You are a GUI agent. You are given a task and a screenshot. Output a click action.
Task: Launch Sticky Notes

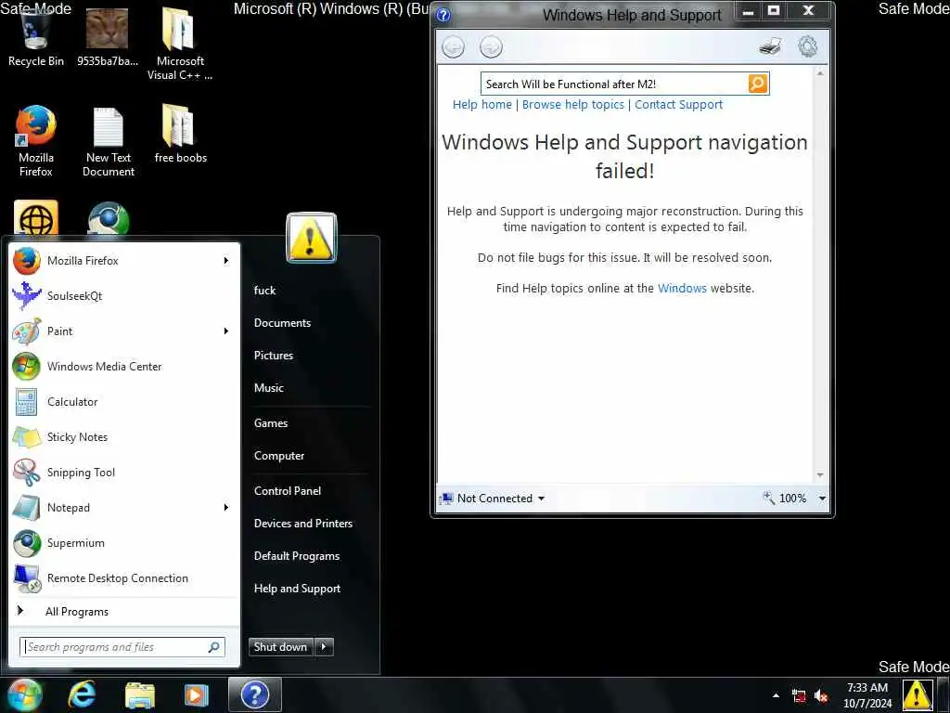[124, 436]
